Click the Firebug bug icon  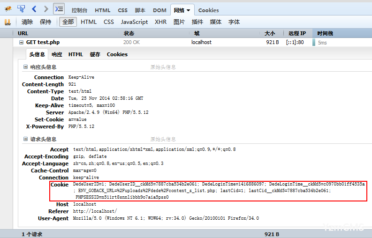[8, 9]
